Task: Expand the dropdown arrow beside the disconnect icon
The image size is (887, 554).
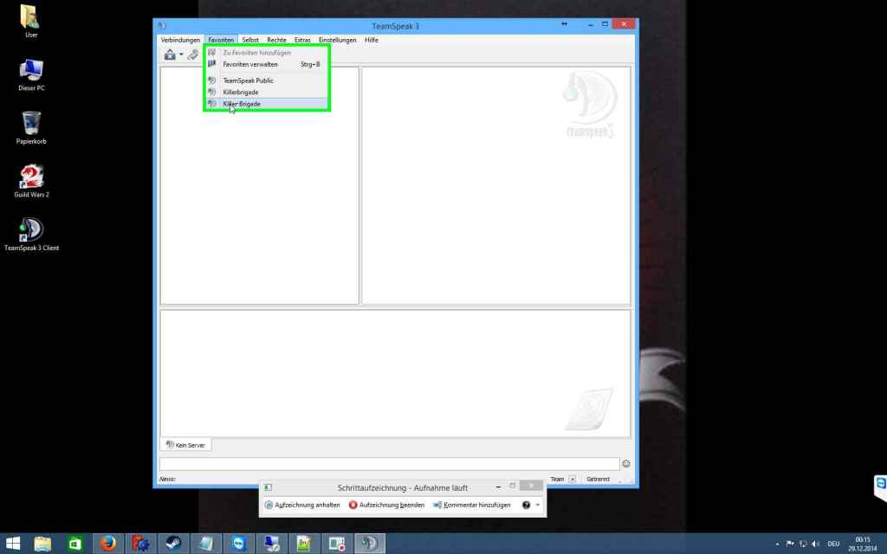Action: pos(181,55)
